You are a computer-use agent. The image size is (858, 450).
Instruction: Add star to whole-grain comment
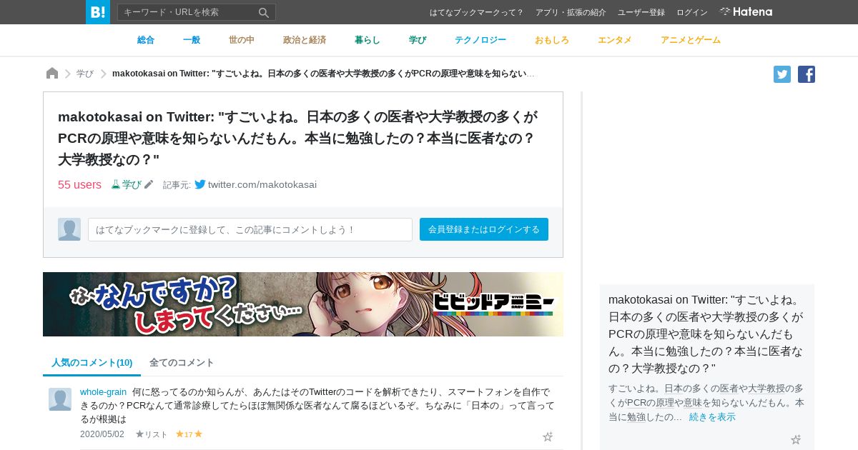(x=548, y=436)
